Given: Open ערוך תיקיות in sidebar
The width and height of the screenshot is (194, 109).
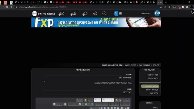Looking at the screenshot, I should tap(154, 93).
